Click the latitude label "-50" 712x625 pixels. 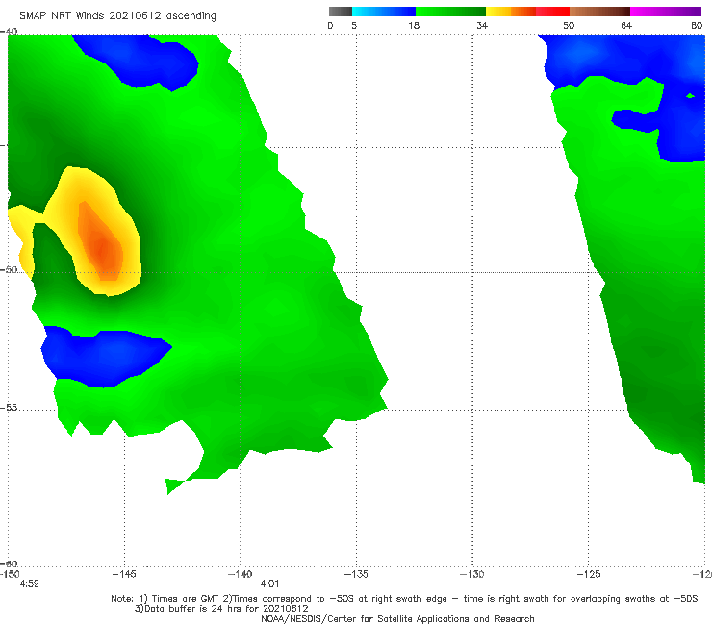point(9,269)
